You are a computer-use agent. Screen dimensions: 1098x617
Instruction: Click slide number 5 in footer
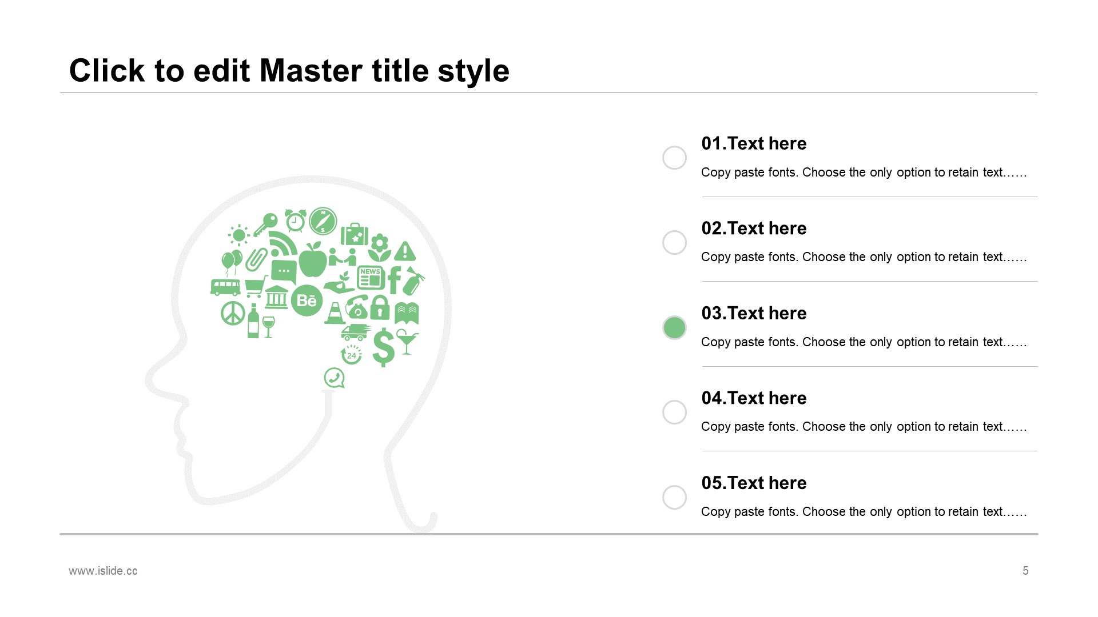(1025, 571)
